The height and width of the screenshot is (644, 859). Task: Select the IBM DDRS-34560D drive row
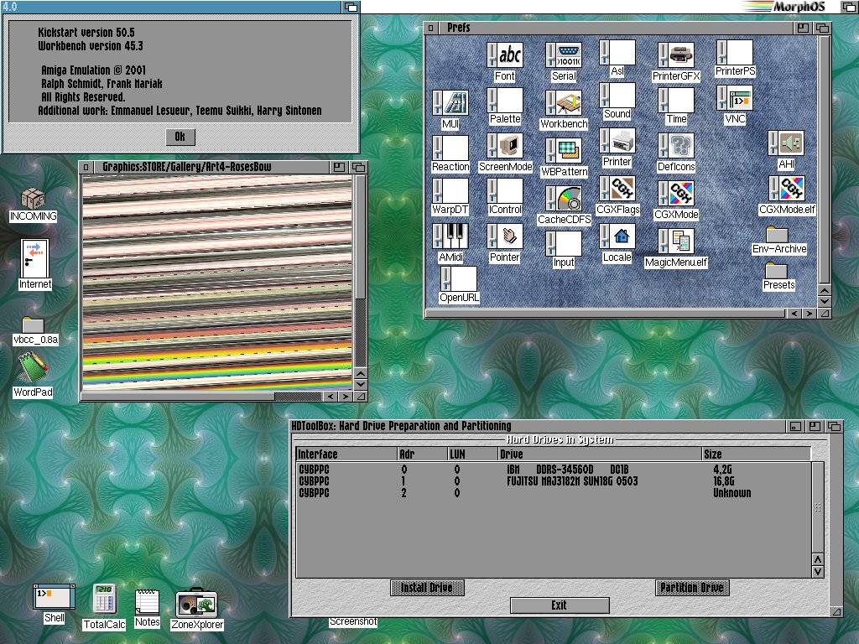[x=554, y=470]
